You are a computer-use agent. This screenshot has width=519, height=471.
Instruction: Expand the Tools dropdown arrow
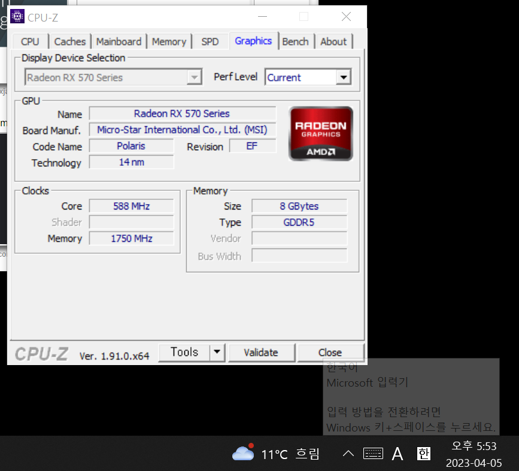coord(217,352)
